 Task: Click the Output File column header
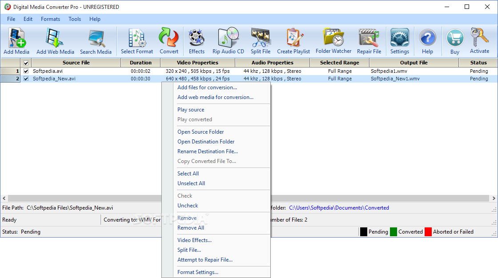(x=414, y=63)
